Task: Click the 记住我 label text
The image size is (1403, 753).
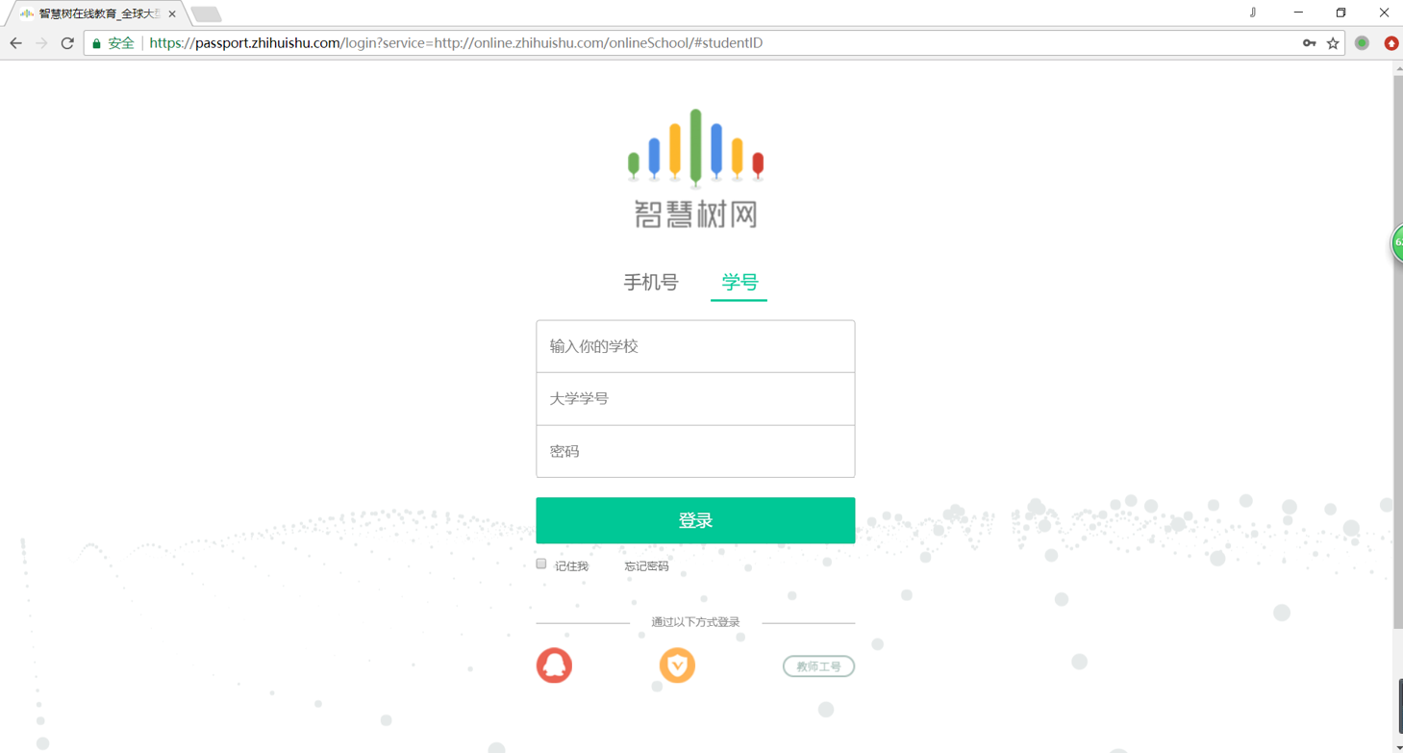Action: [571, 566]
